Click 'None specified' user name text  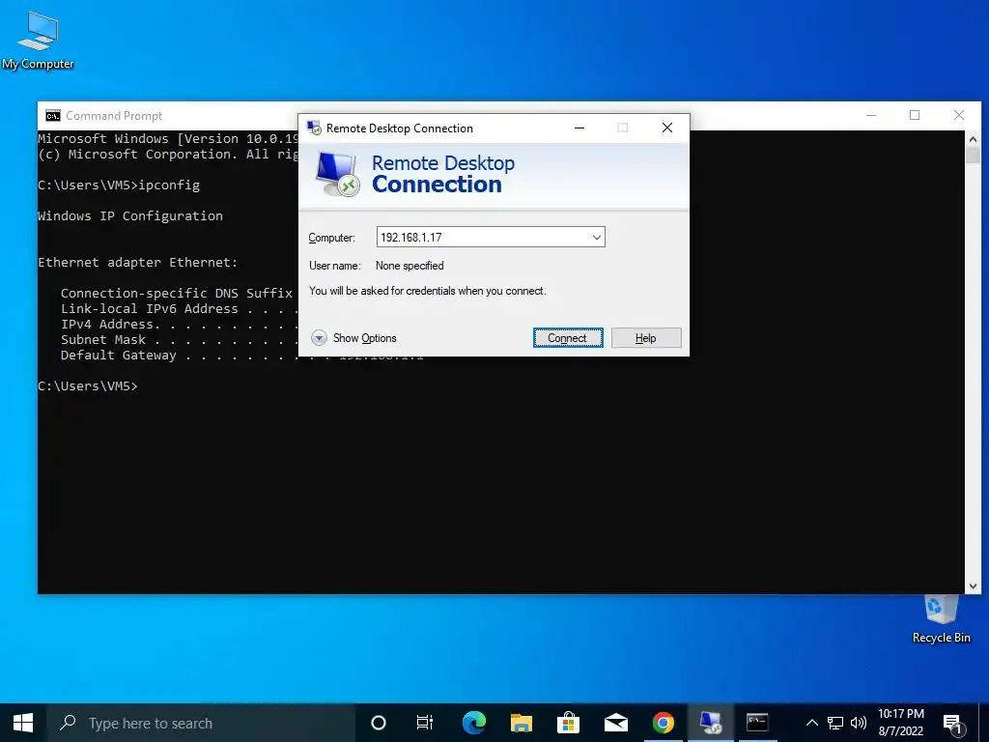(410, 266)
